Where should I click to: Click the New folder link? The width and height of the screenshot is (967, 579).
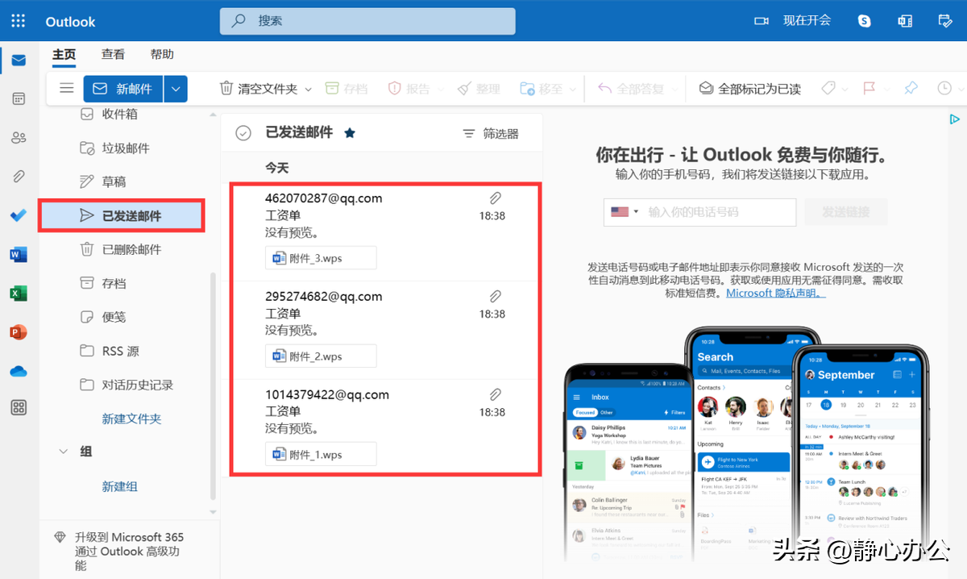(x=131, y=419)
